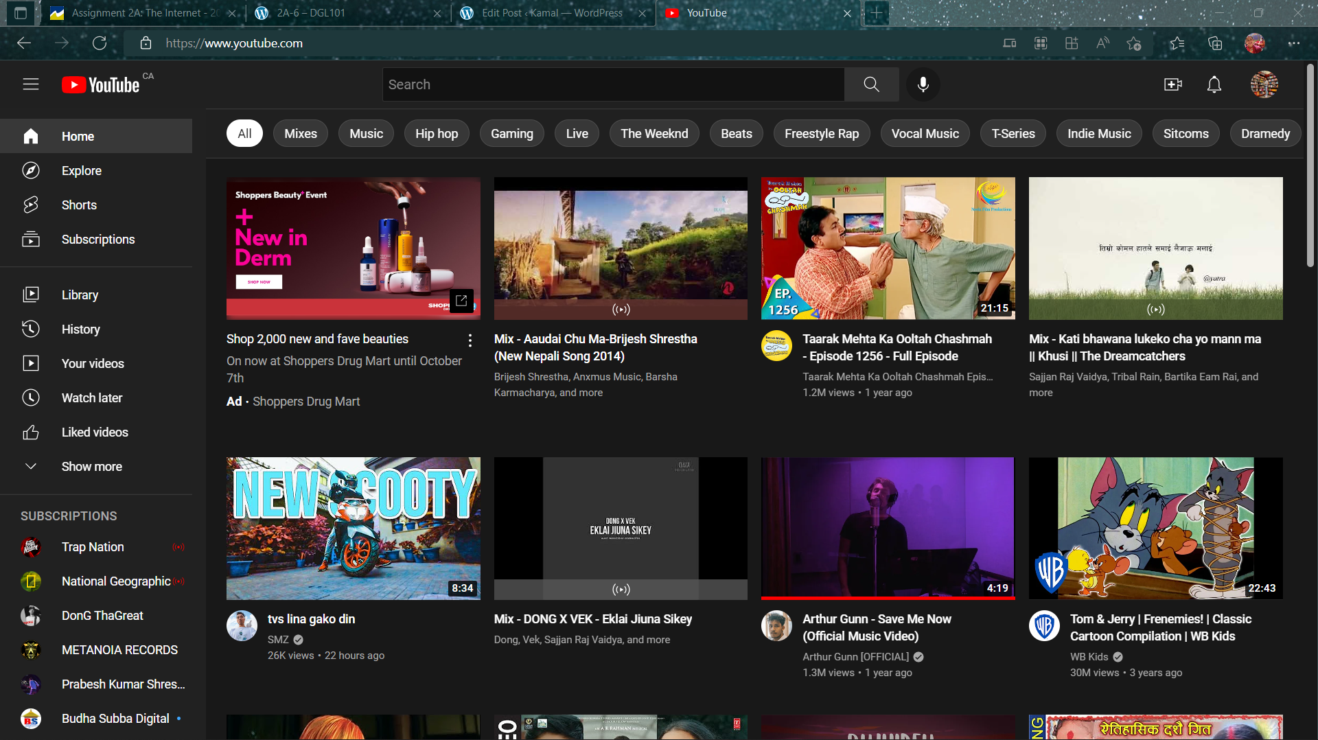Select the All filter chip
This screenshot has width=1318, height=740.
[244, 134]
